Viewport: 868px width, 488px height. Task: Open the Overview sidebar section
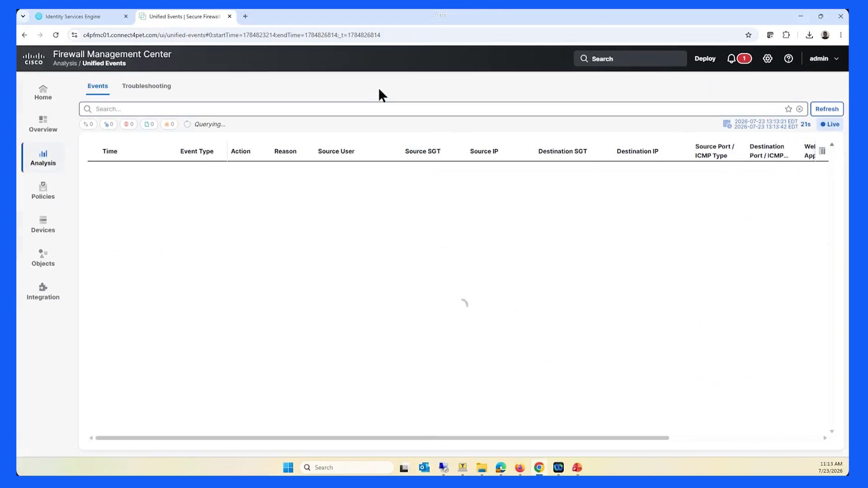(x=43, y=124)
